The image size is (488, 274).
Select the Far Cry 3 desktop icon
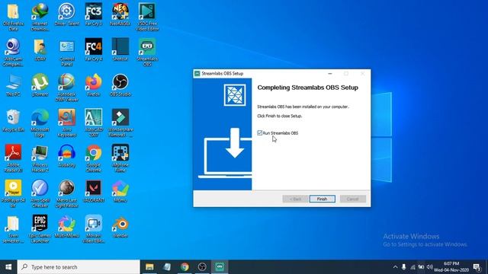[x=93, y=14]
